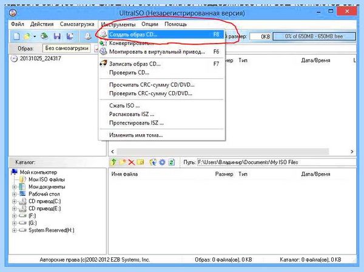Screen dimensions: 364x272
Task: Click the Rename folder icon in catalog toolbar
Action: (141, 162)
